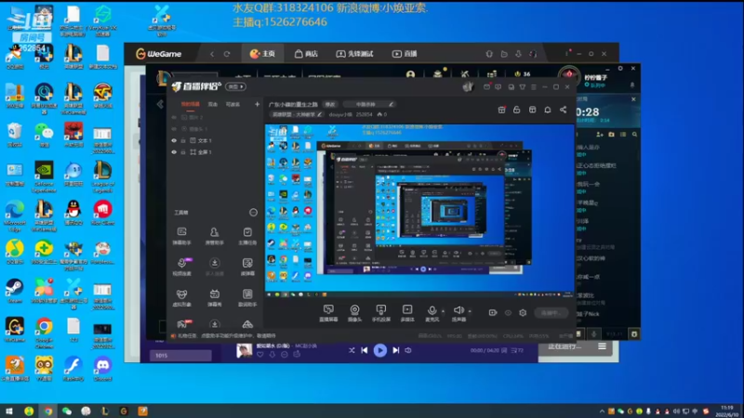Click the search icon in the LoL chat panel
Viewport: 744px width, 418px height.
pyautogui.click(x=635, y=135)
